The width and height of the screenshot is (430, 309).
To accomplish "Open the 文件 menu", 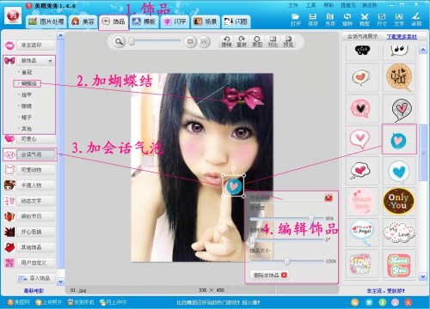I will (292, 5).
